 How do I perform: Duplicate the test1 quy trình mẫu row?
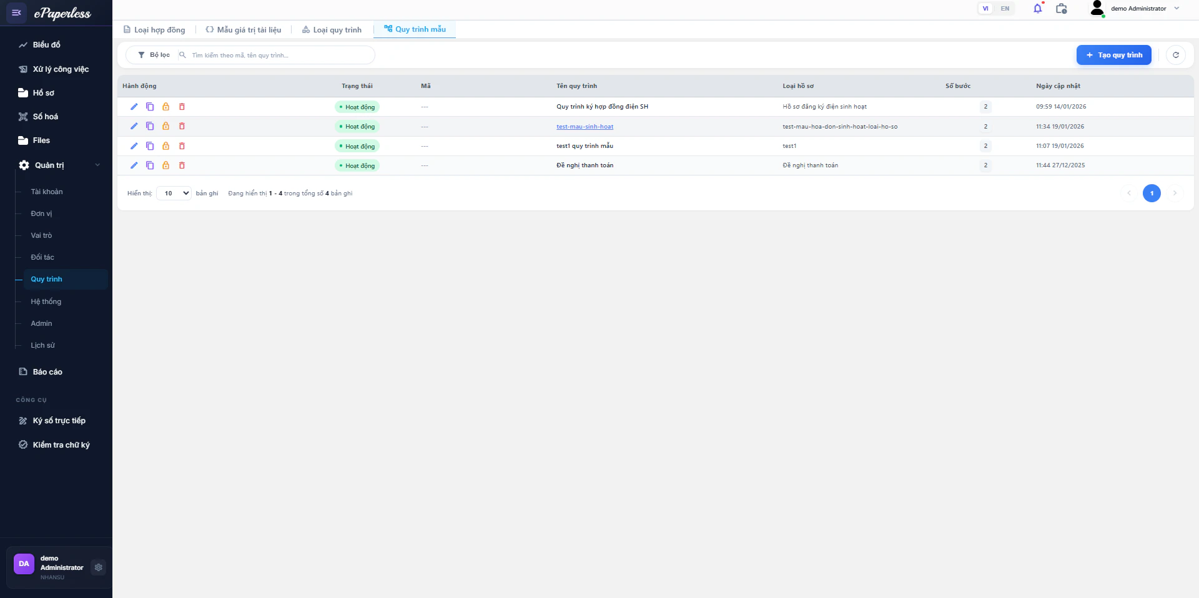[x=150, y=146]
